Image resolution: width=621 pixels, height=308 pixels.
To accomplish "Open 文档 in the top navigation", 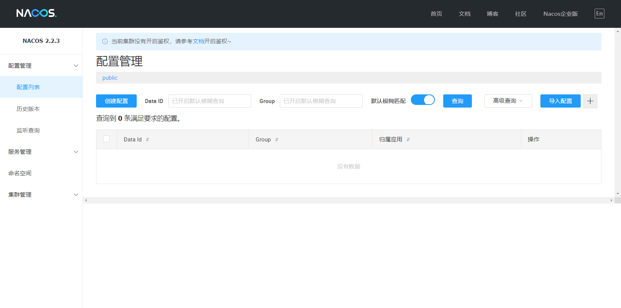I will (465, 14).
